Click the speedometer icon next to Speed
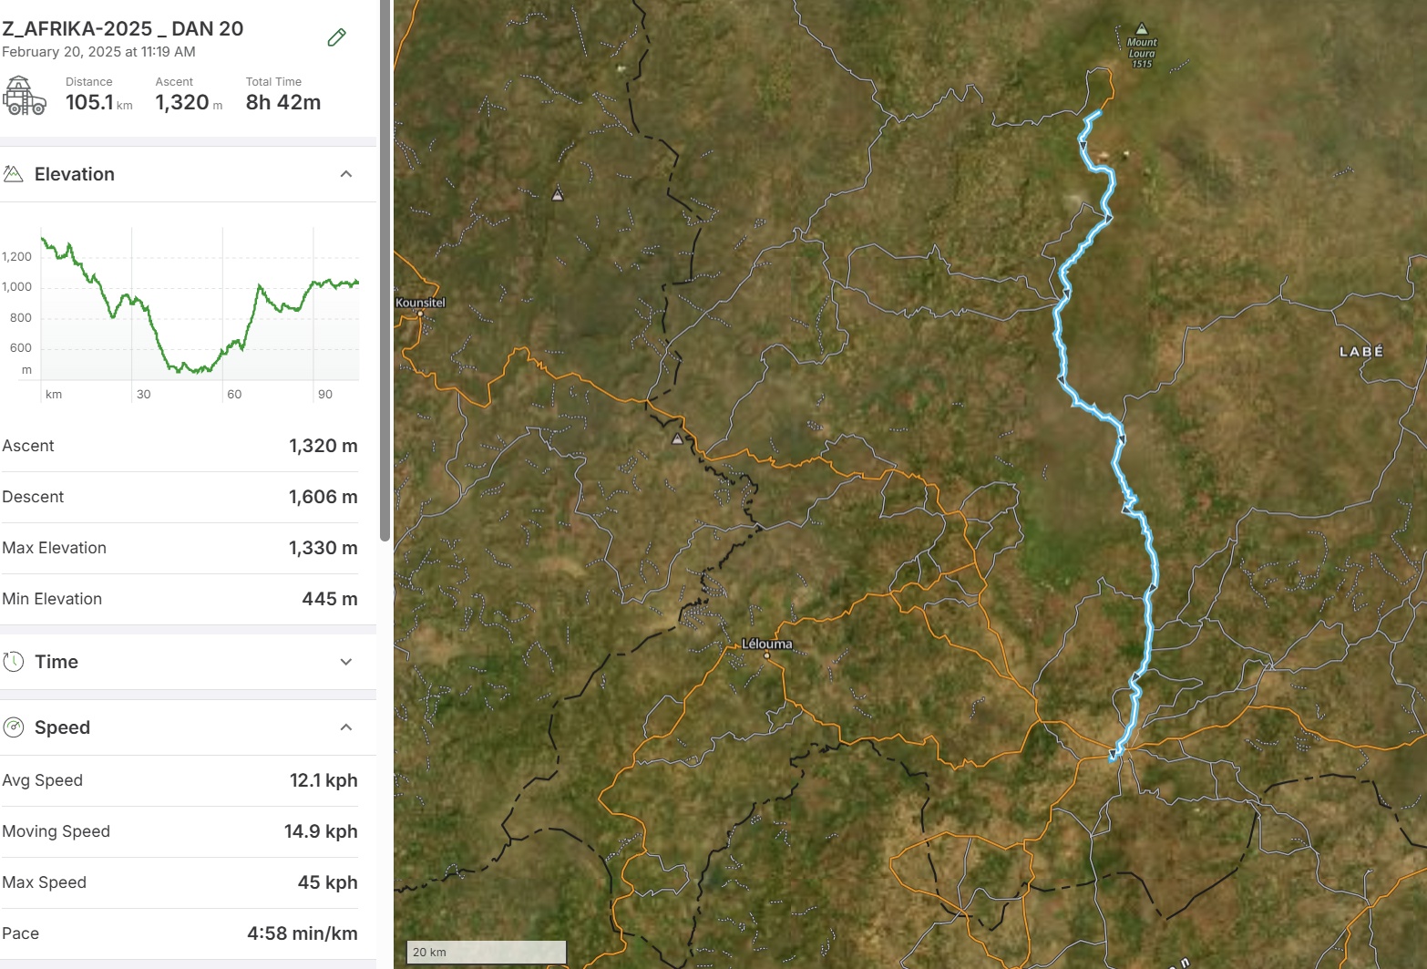The width and height of the screenshot is (1427, 969). 14,727
